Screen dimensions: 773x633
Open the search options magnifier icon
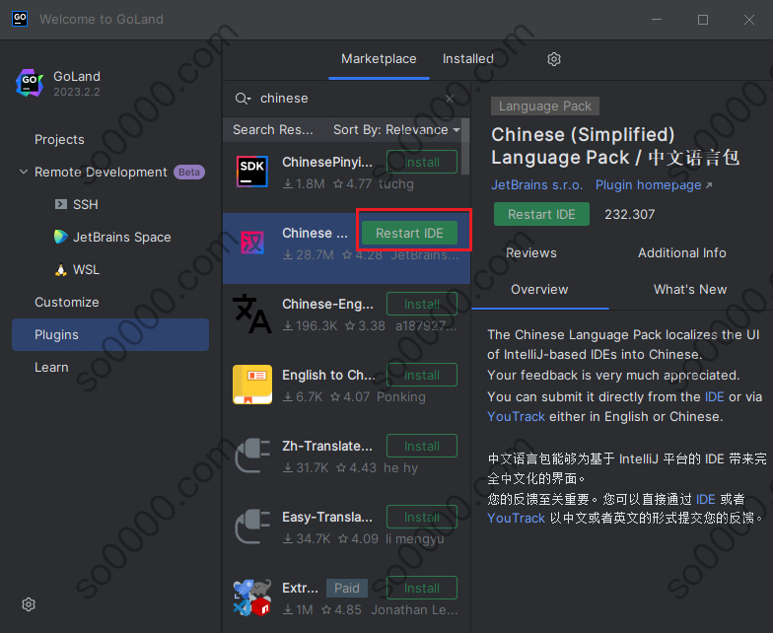[x=243, y=99]
